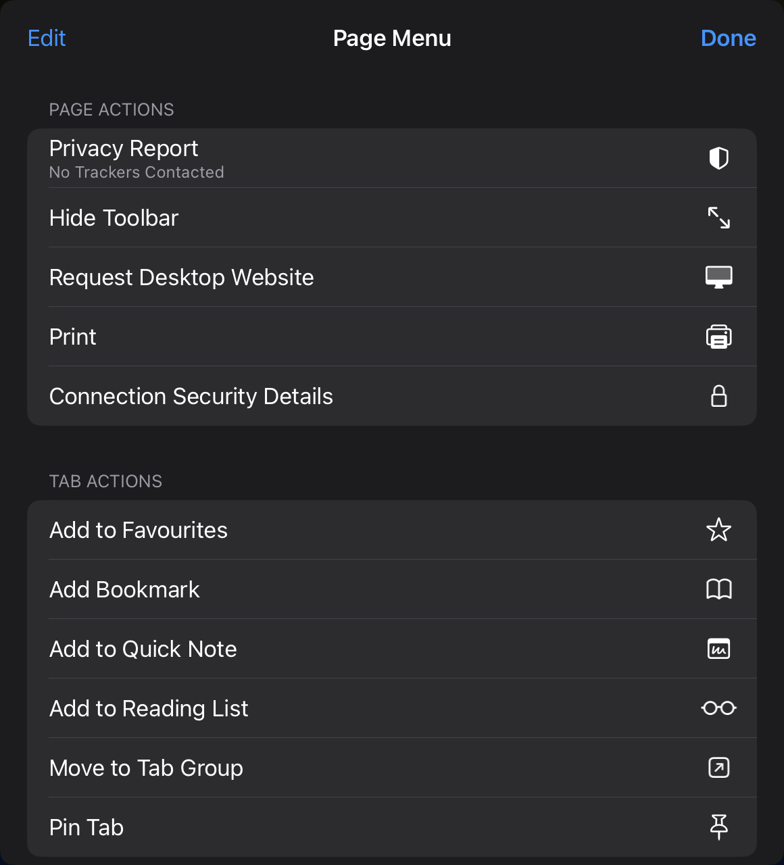
Task: Click the Hide Toolbar arrows icon
Action: [x=718, y=218]
